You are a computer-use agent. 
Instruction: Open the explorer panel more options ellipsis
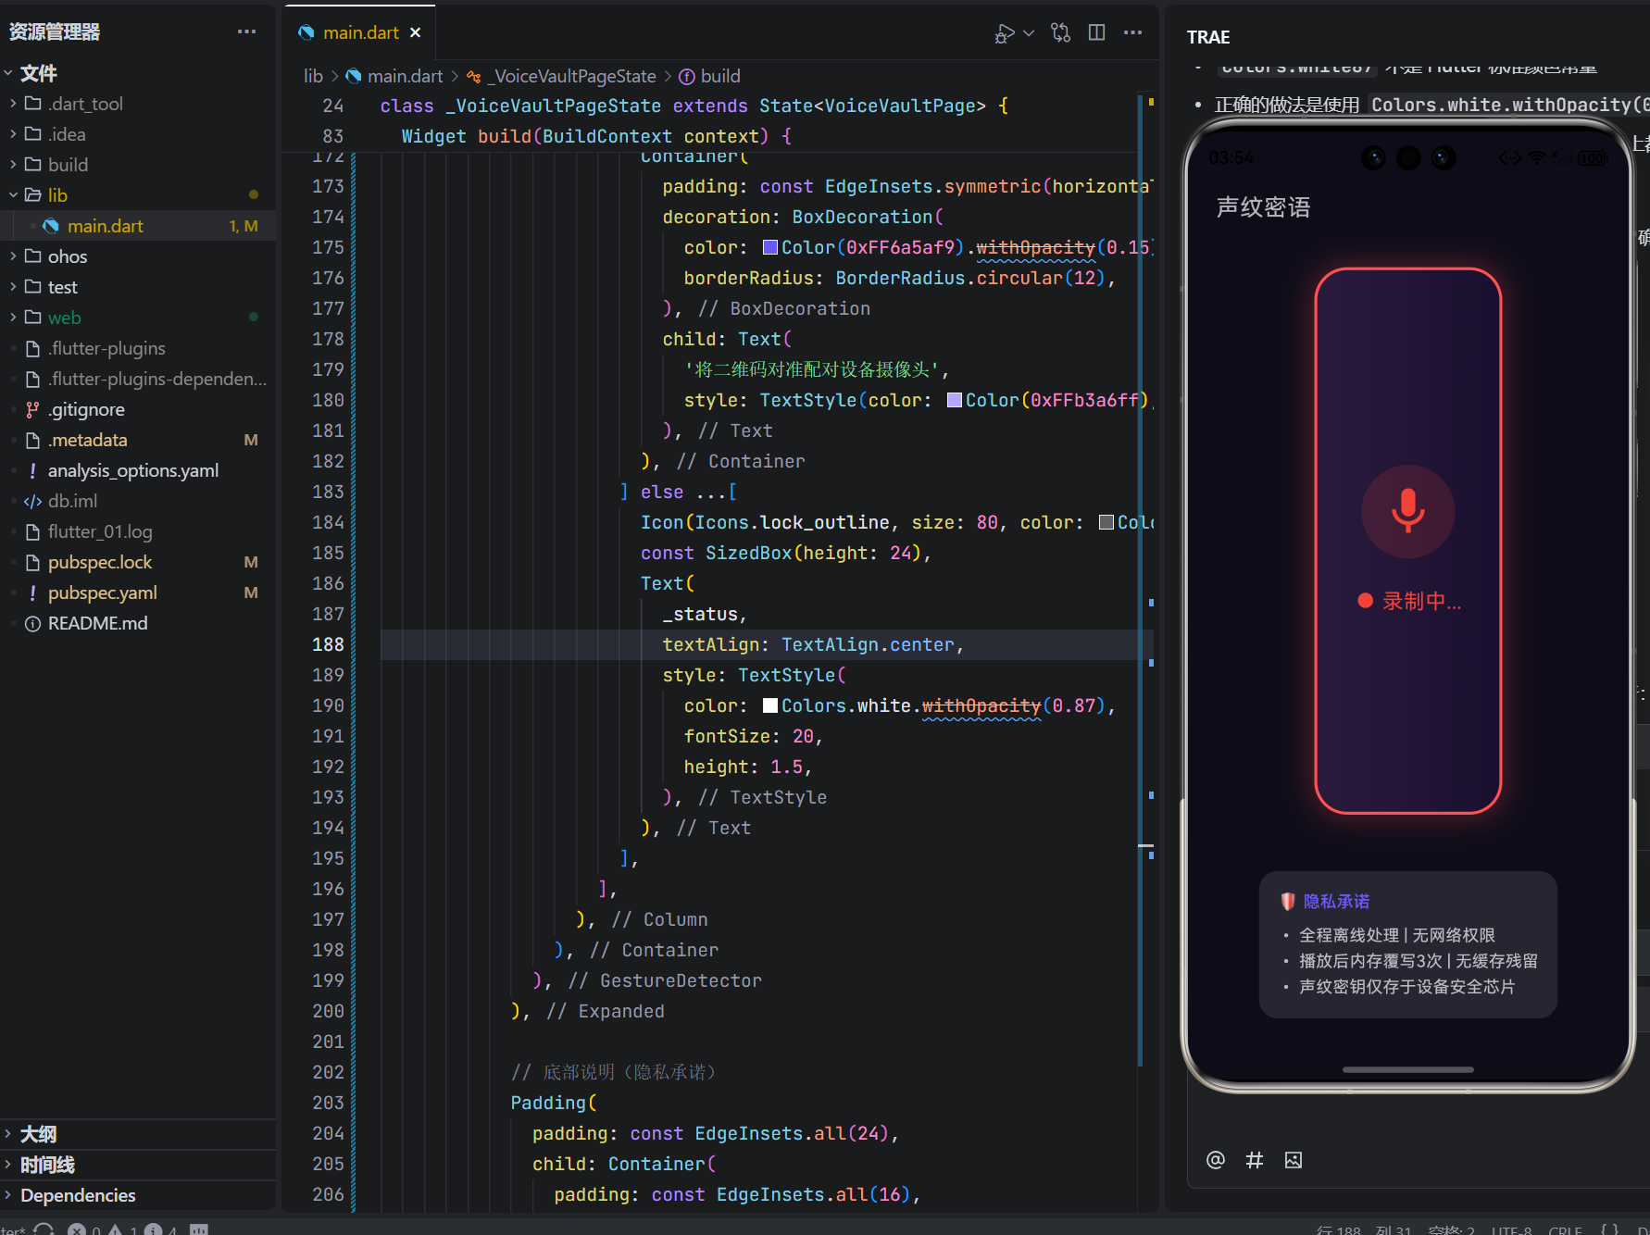click(x=246, y=31)
